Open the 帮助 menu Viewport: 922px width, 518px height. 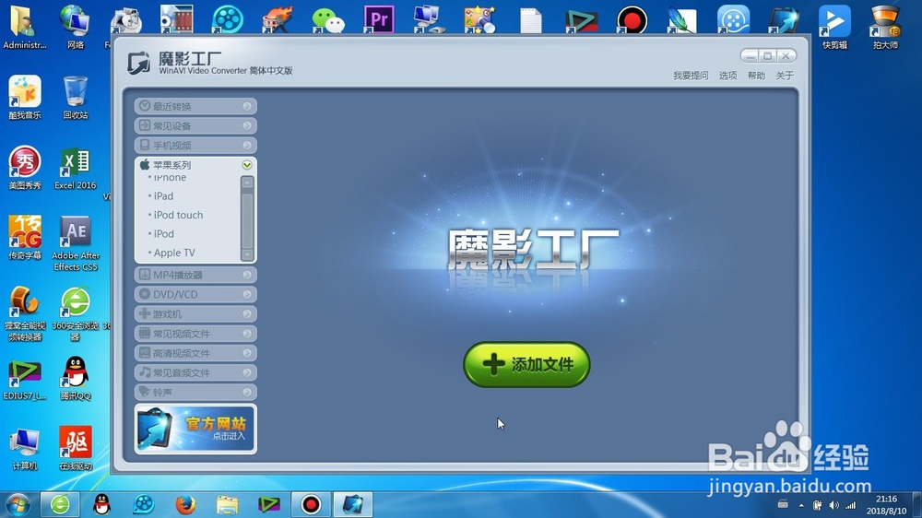coord(756,76)
